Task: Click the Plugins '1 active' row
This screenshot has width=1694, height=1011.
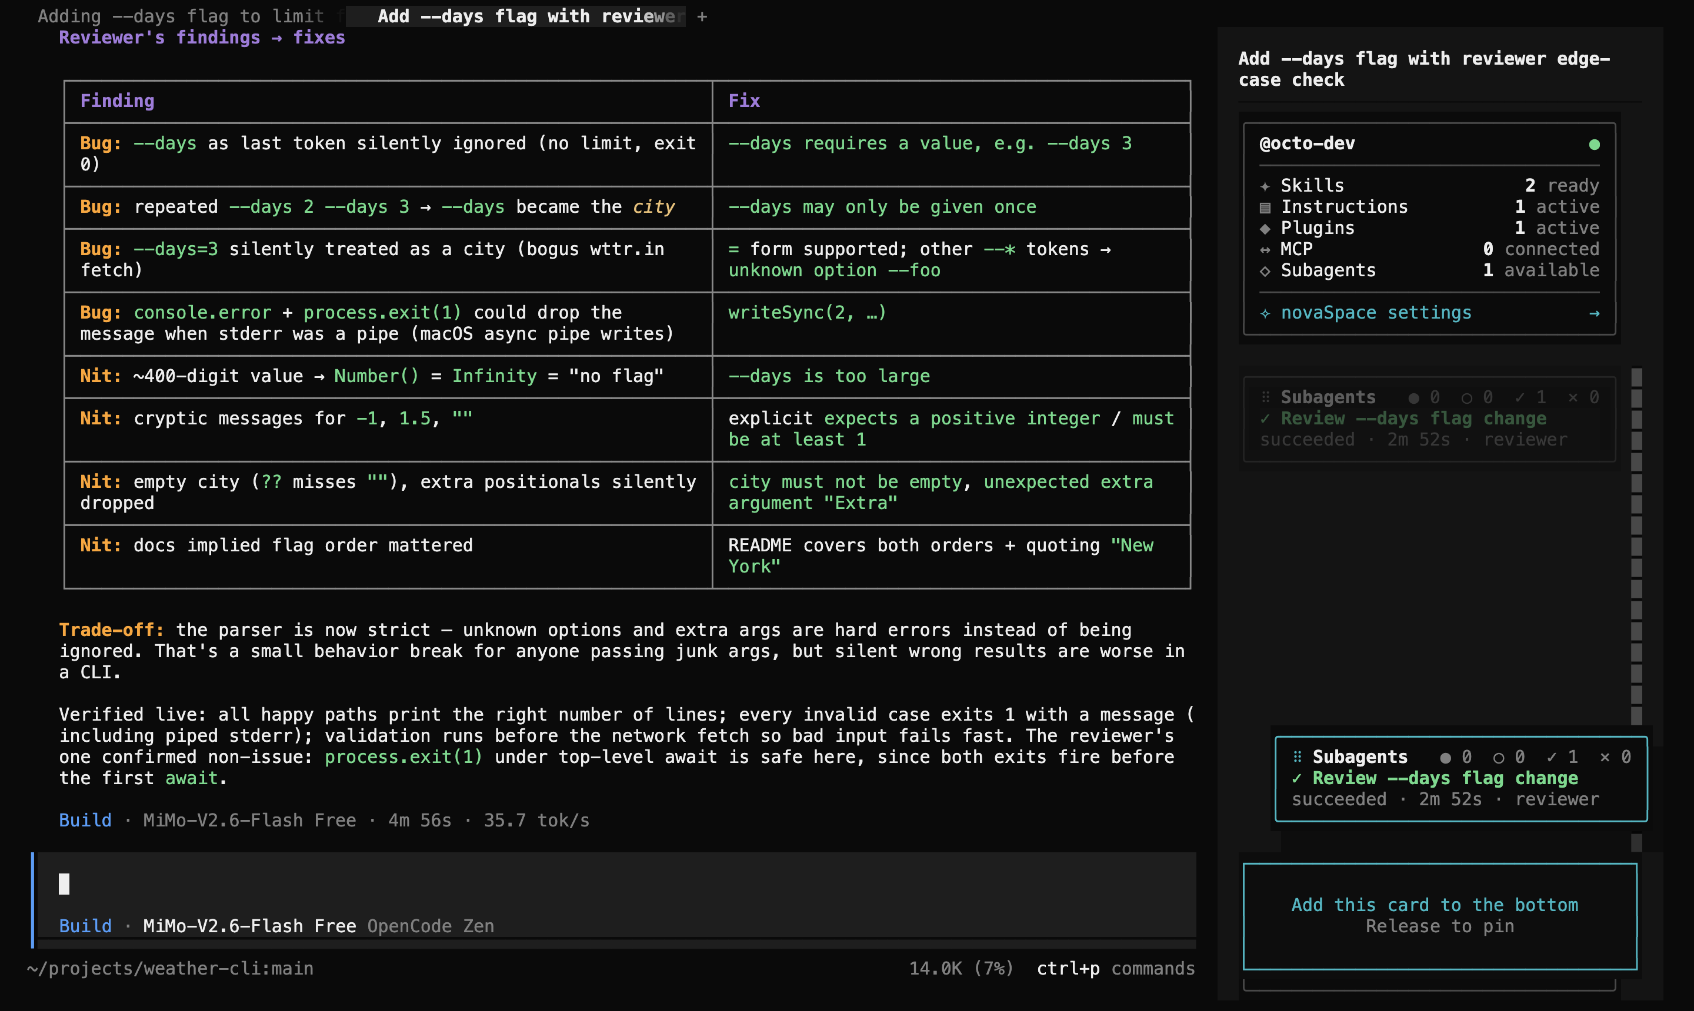Action: (x=1429, y=227)
